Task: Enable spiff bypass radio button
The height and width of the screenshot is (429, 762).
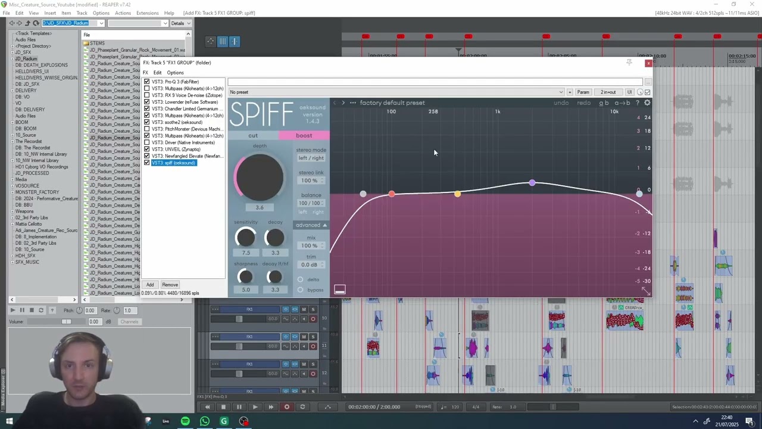Action: point(300,290)
